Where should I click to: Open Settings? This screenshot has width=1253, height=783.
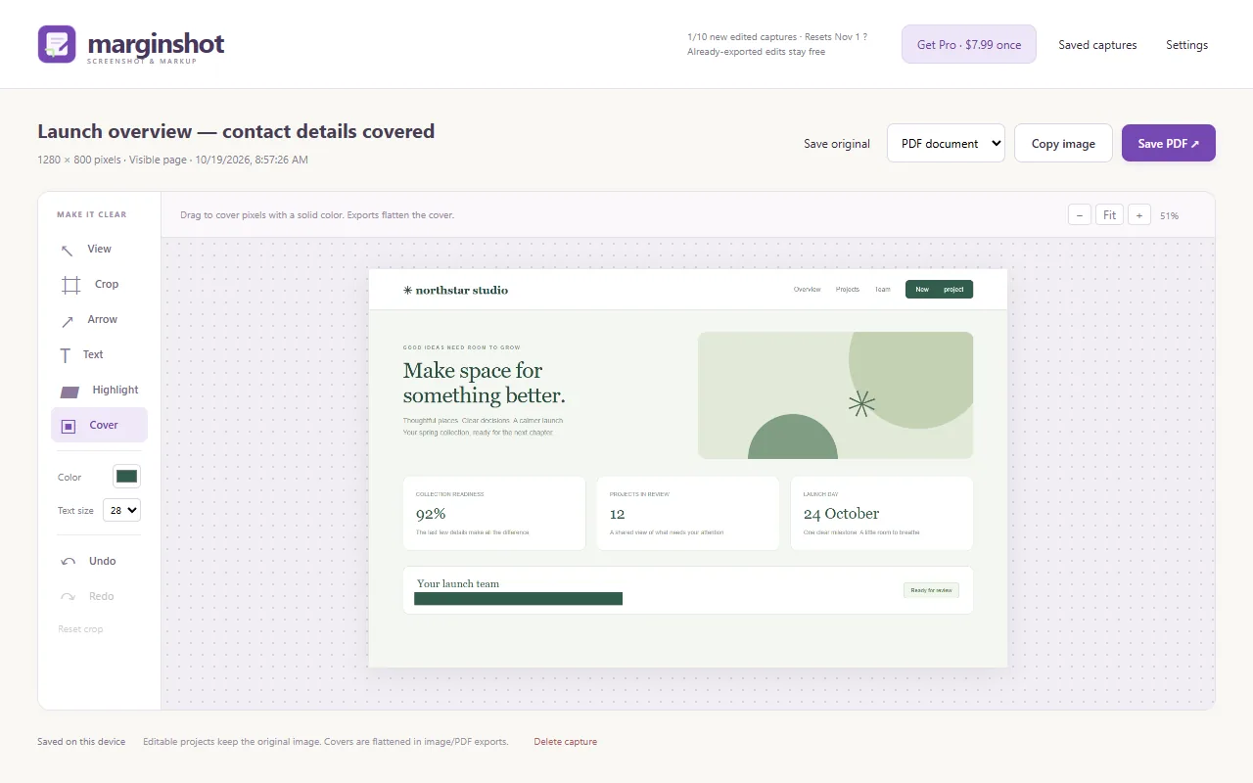pos(1186,45)
